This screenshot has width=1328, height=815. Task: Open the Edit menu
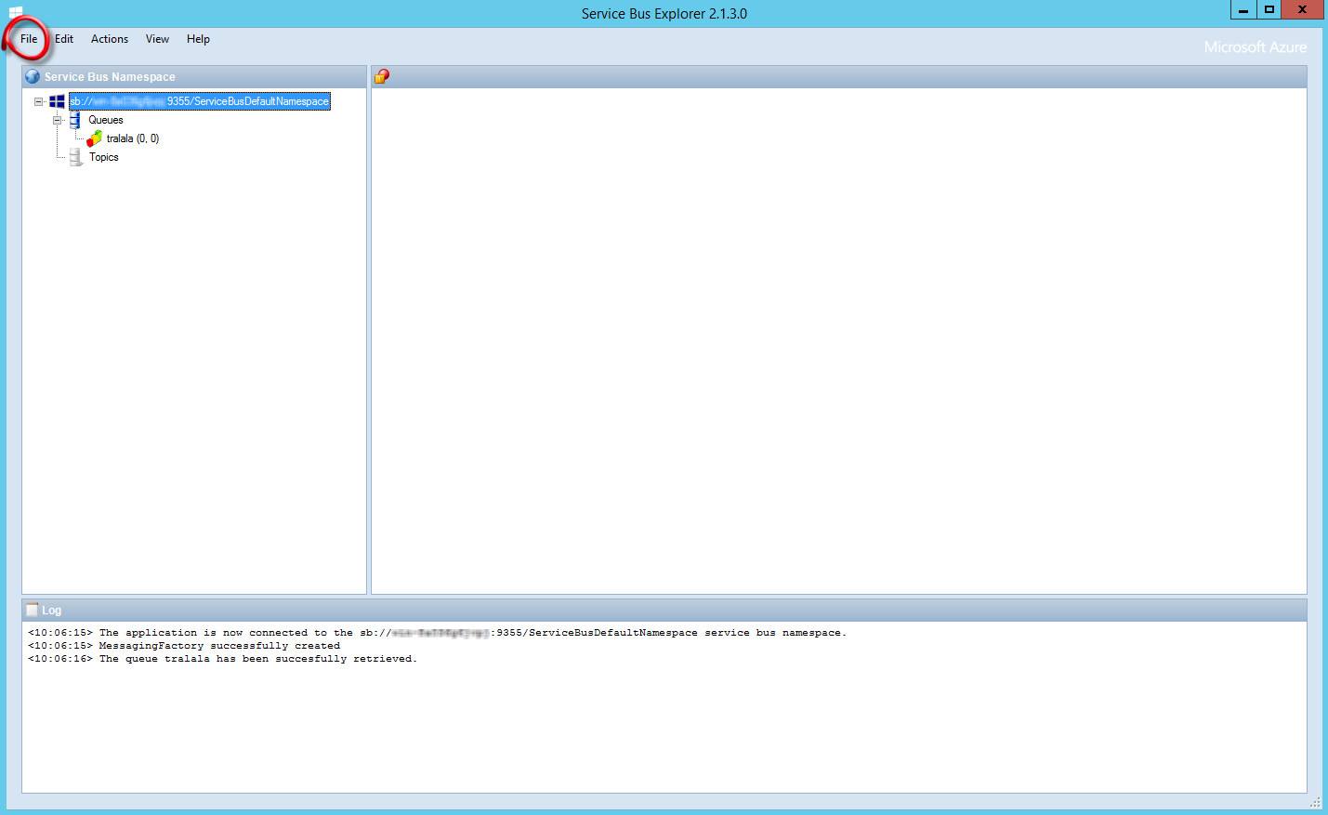coord(64,39)
